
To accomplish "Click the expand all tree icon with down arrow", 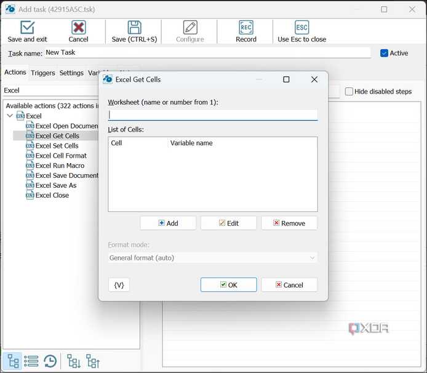I will (74, 361).
